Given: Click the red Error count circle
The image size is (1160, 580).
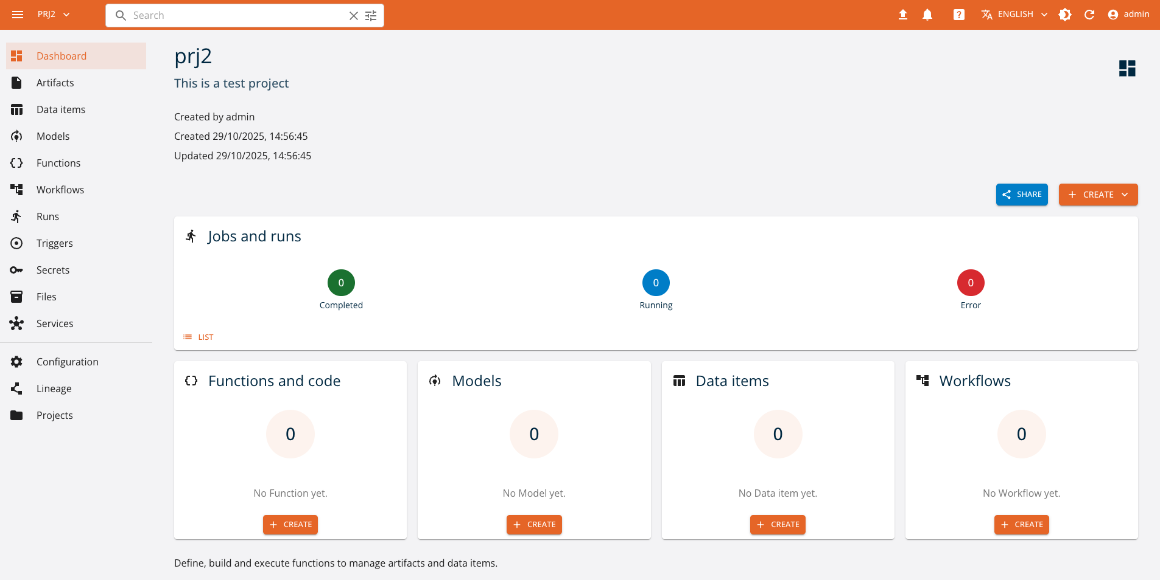Looking at the screenshot, I should click(971, 283).
